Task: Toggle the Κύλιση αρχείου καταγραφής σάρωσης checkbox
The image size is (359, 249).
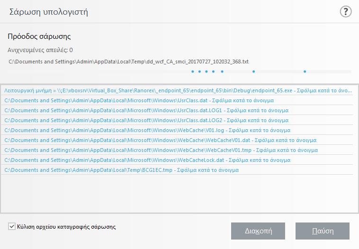Action: pos(12,226)
